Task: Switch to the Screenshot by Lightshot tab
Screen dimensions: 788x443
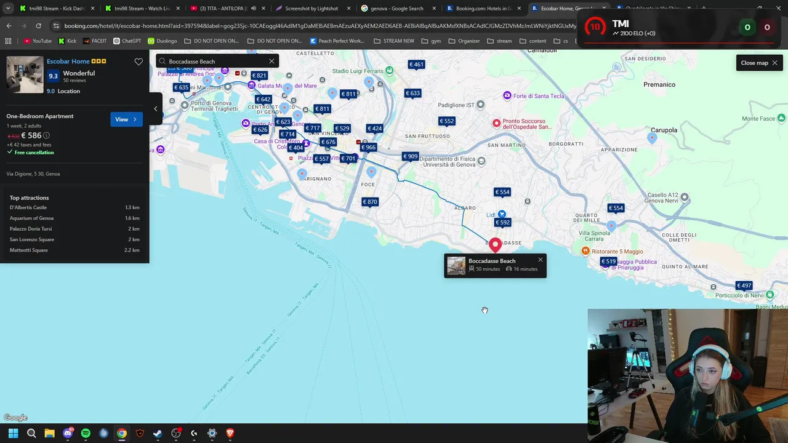Action: point(311,9)
